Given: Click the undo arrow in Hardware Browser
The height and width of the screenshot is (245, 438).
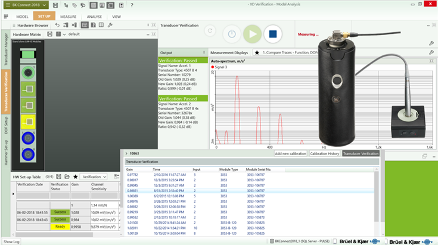Looking at the screenshot, I should 57,25.
